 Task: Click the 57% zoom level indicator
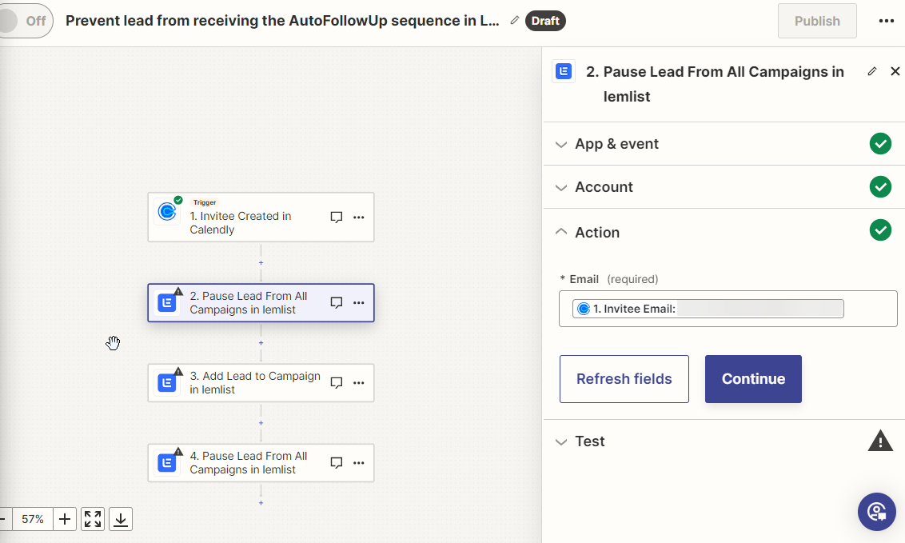pyautogui.click(x=33, y=519)
